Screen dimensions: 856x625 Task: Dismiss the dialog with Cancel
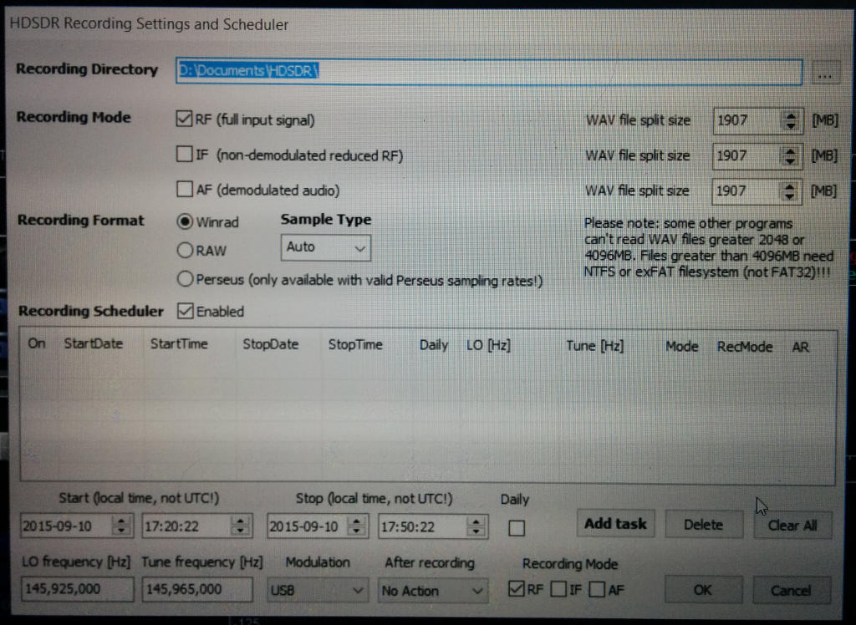792,591
